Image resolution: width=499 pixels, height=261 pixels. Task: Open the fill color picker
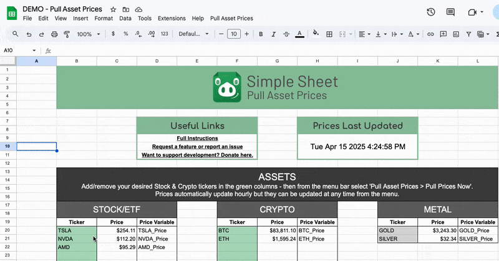(316, 34)
